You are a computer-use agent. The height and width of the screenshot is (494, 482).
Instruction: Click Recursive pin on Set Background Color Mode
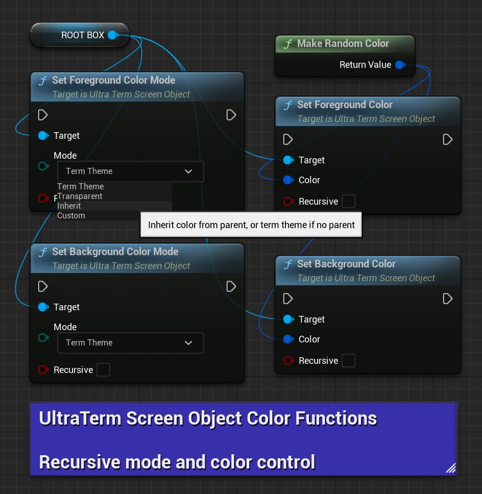43,369
